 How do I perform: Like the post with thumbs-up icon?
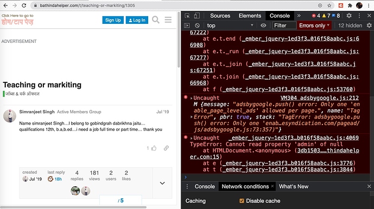pyautogui.click(x=154, y=148)
